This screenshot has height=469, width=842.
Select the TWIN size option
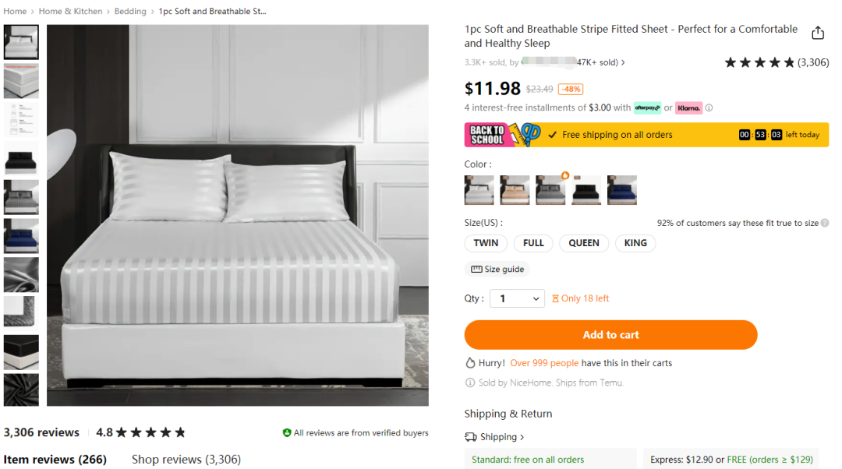486,243
